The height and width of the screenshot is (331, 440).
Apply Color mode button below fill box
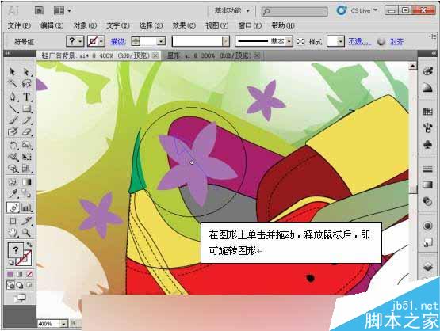point(10,274)
